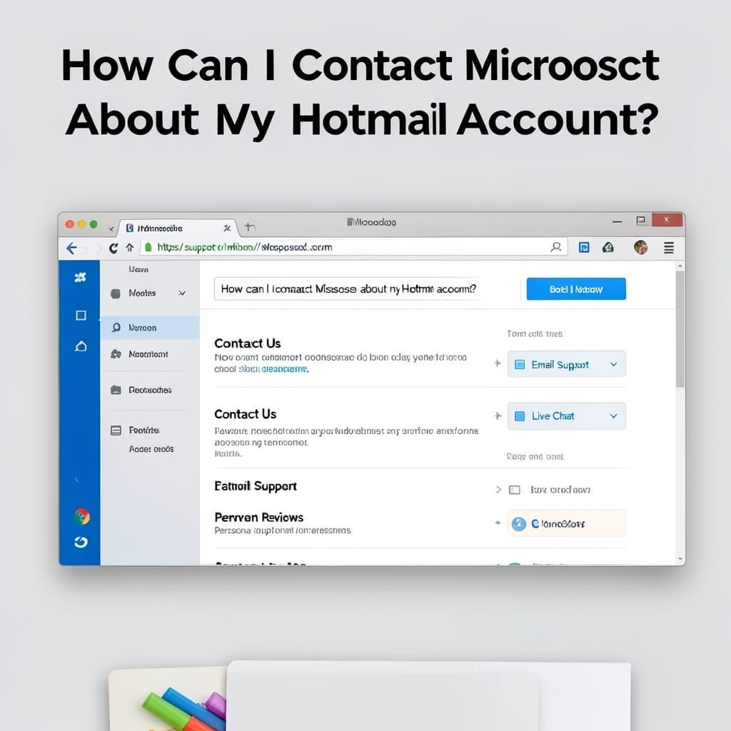Click the up arrow beside the reload icon
Image resolution: width=731 pixels, height=731 pixels.
130,248
